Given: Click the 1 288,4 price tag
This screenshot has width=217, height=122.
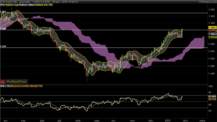Looking at the screenshot, I should [213, 34].
